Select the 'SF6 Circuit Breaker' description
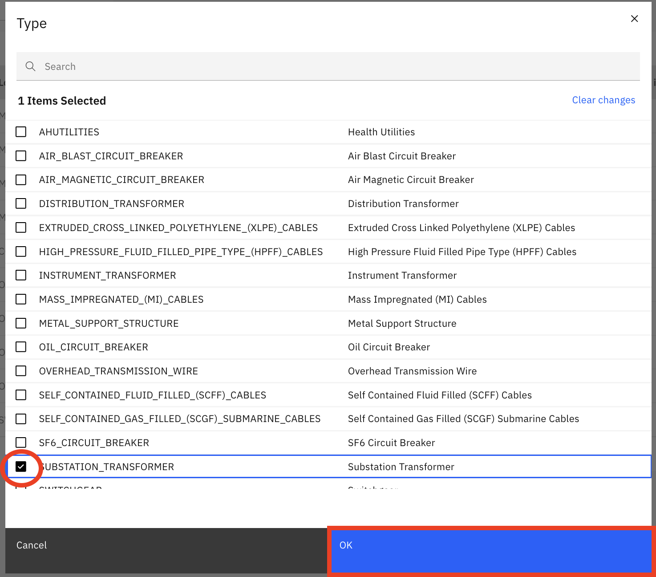656x577 pixels. (391, 443)
